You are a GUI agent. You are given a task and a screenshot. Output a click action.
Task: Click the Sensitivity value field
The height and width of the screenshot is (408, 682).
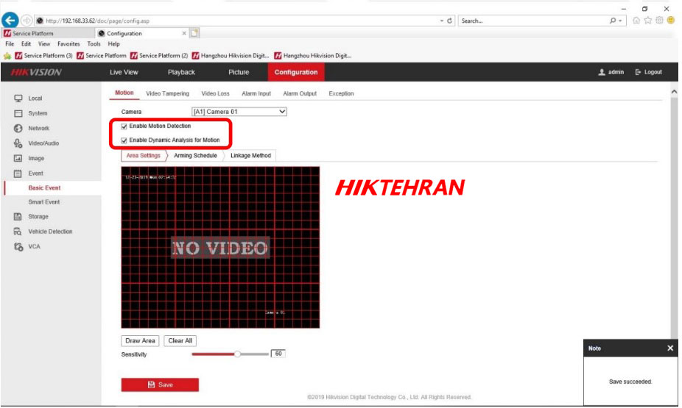click(x=278, y=354)
